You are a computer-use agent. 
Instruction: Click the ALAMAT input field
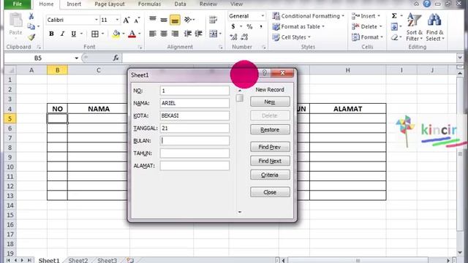pyautogui.click(x=195, y=166)
